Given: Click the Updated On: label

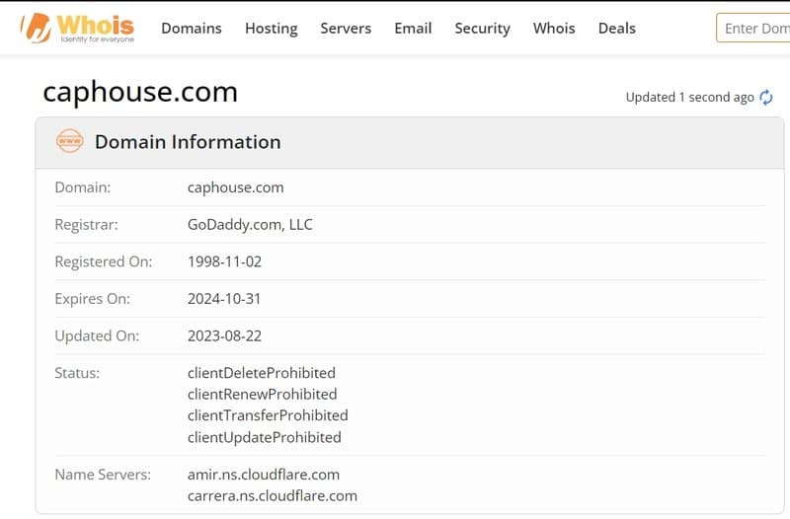Looking at the screenshot, I should coord(97,336).
